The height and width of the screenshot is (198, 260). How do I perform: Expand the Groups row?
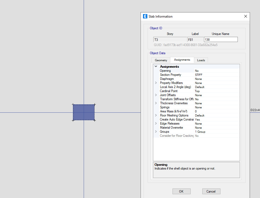(x=156, y=132)
